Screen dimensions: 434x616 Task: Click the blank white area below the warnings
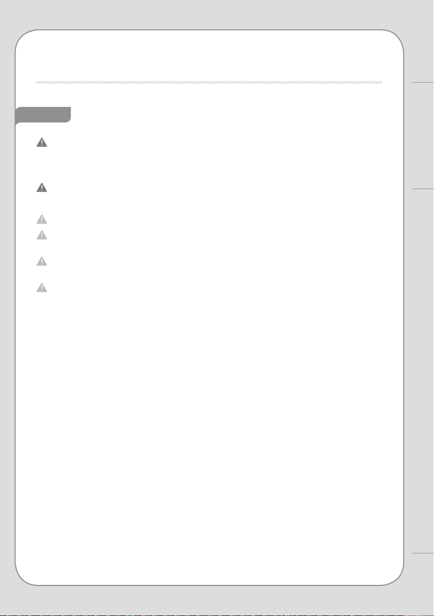(x=209, y=432)
